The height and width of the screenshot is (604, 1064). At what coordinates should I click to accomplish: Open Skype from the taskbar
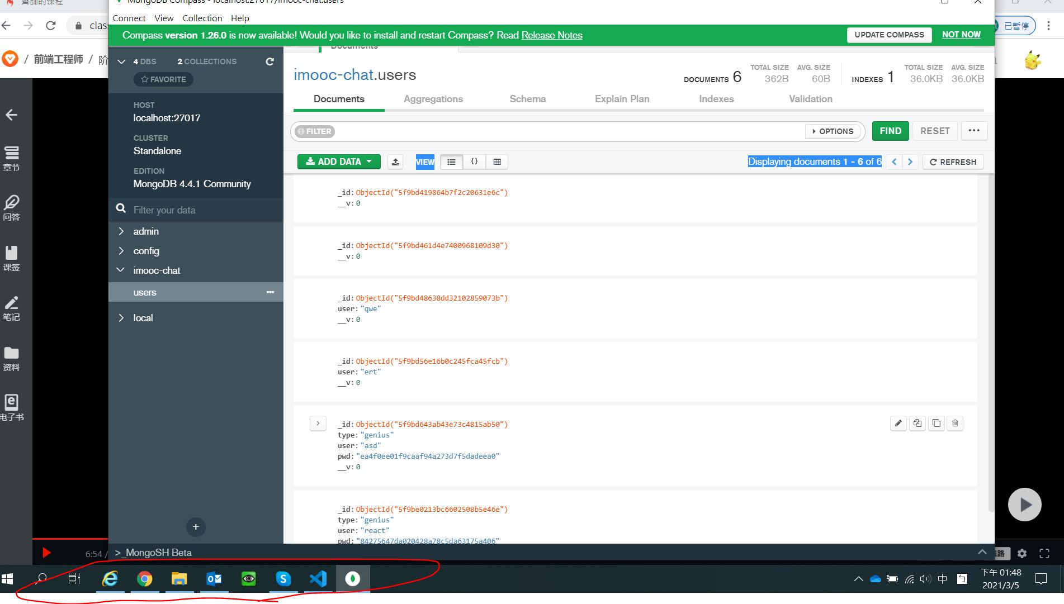pos(283,579)
